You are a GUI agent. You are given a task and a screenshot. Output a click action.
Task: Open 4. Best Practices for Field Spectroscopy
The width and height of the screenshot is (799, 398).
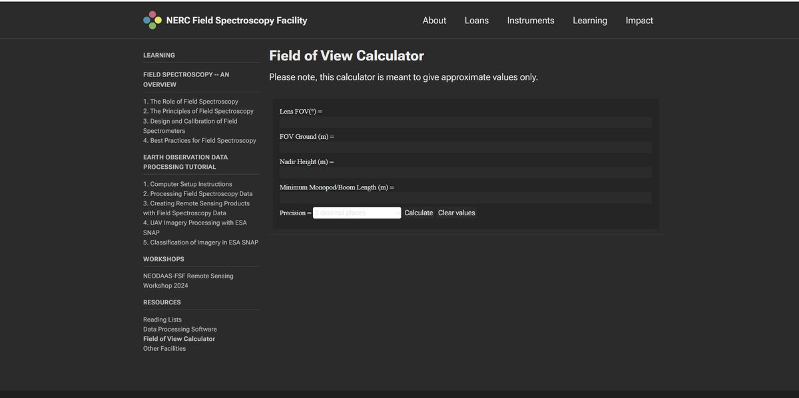[x=200, y=141]
